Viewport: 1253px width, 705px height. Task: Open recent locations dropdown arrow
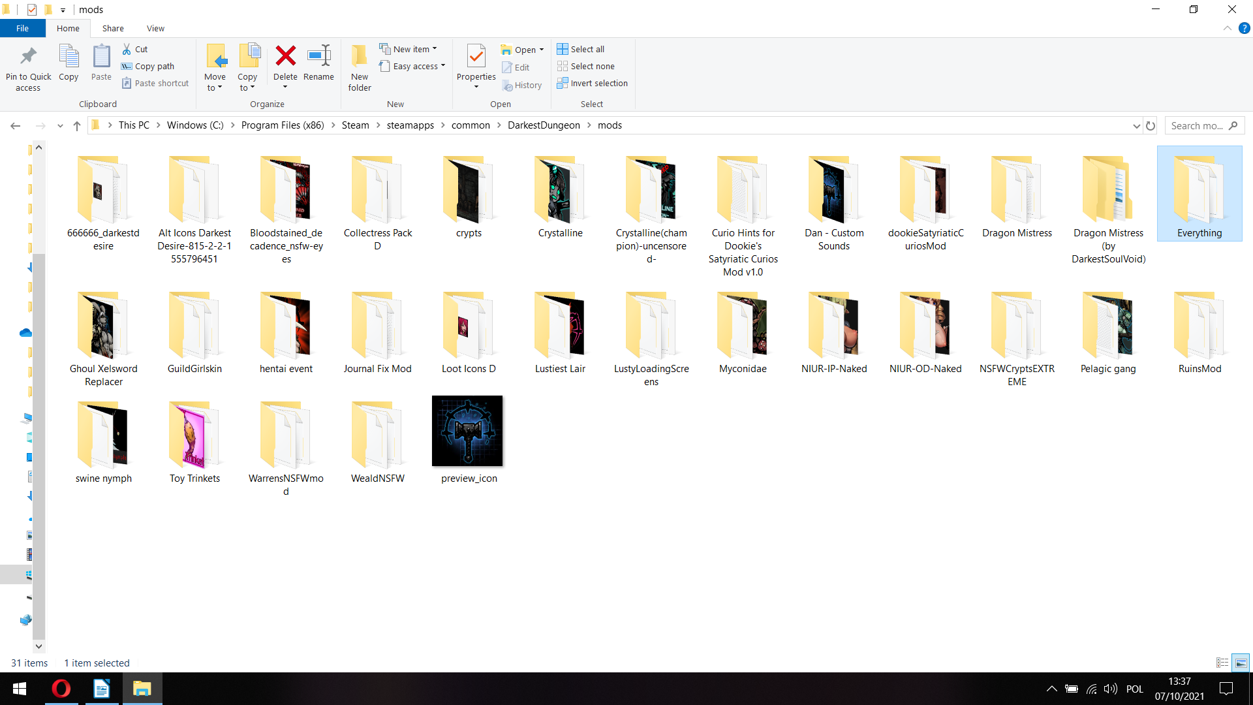coord(60,125)
